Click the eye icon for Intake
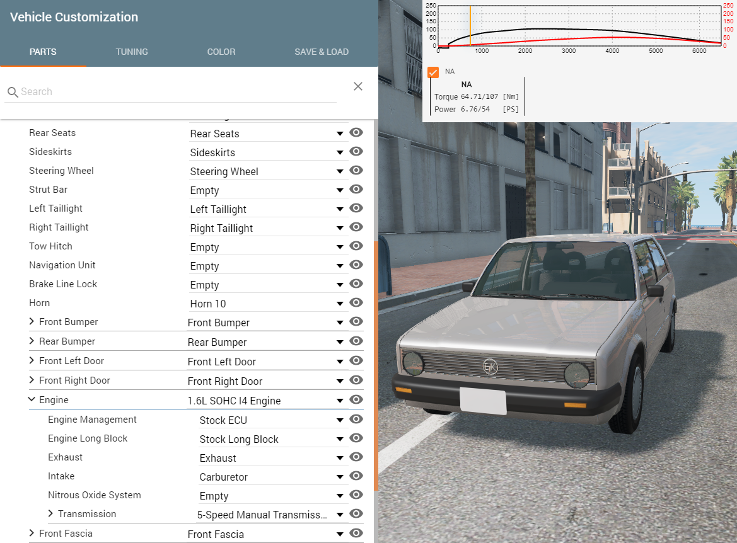The width and height of the screenshot is (737, 543). [356, 476]
